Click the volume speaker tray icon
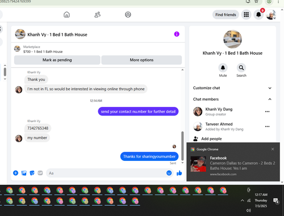Image resolution: width=284 pixels, height=216 pixels. (249, 210)
